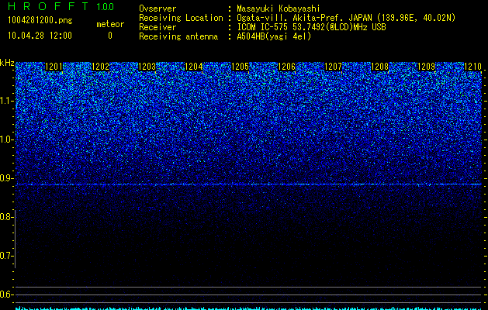Click the 1209 time marker

pos(426,67)
